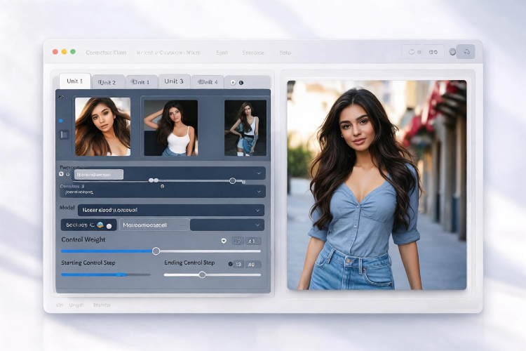The width and height of the screenshot is (526, 351).
Task: Select the close-up portrait reference thumbnail
Action: click(102, 126)
